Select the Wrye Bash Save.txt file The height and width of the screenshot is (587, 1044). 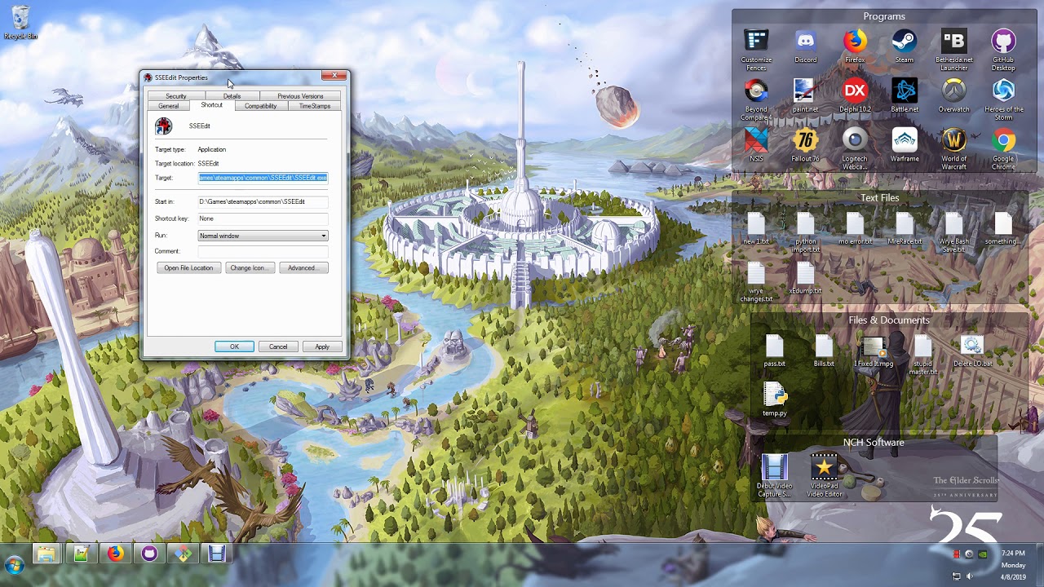point(953,232)
